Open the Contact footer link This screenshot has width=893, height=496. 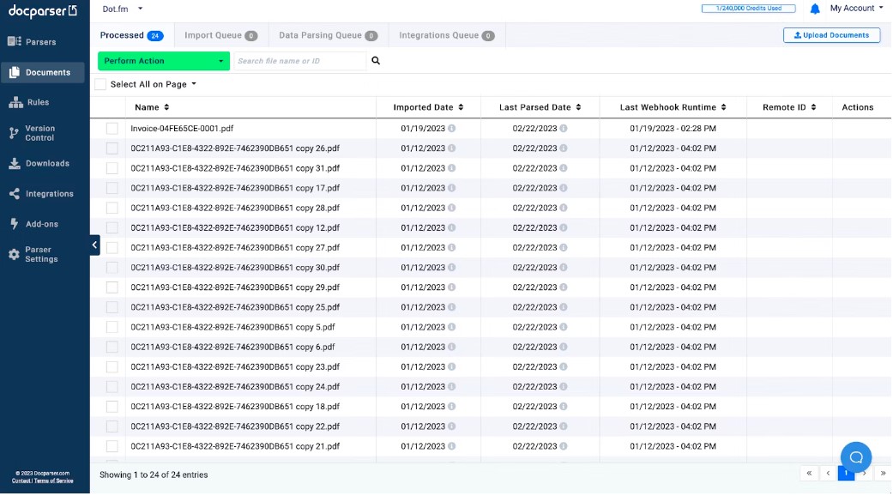coord(21,481)
